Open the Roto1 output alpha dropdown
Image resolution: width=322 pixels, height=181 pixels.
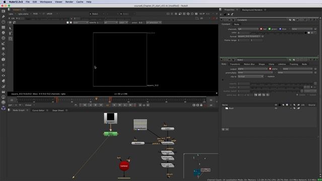coord(253,69)
